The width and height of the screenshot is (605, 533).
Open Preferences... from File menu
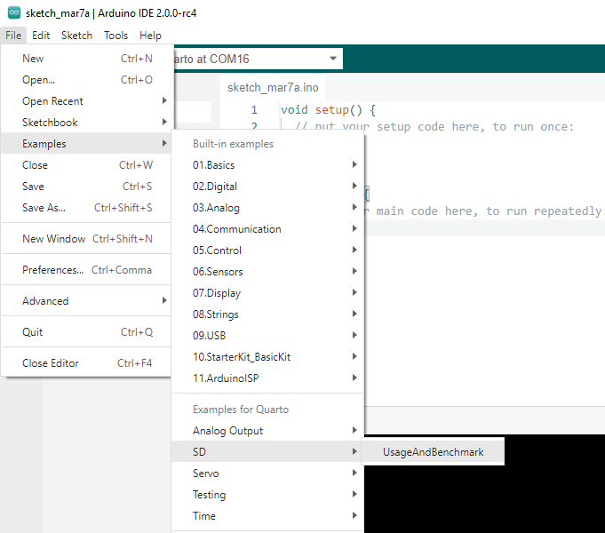coord(53,270)
